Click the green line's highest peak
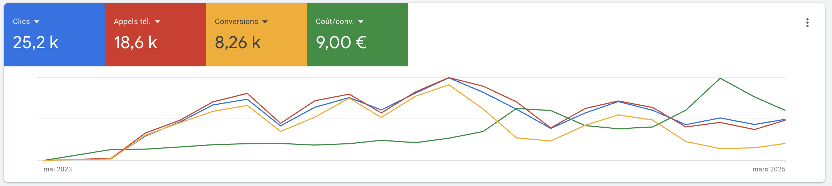The width and height of the screenshot is (832, 186). (720, 78)
